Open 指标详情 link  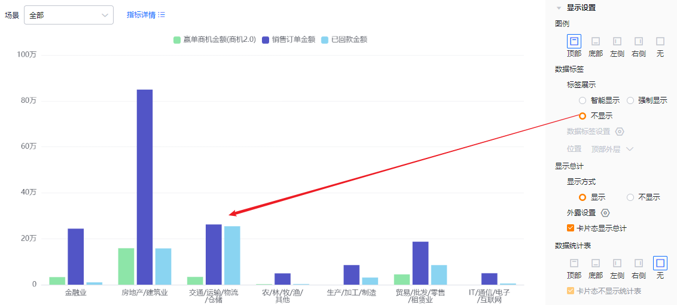tap(141, 15)
